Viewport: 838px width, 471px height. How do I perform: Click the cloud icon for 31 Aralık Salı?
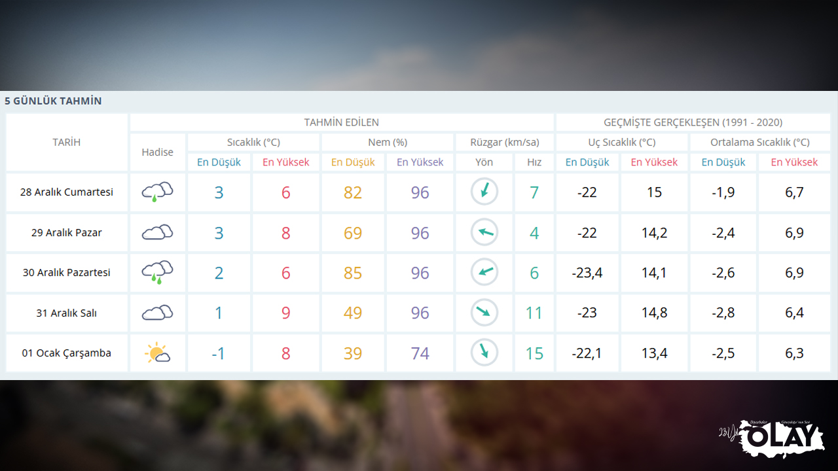click(157, 313)
